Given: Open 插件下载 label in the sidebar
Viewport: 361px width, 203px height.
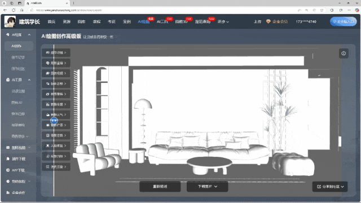Looking at the screenshot, I should (19, 159).
